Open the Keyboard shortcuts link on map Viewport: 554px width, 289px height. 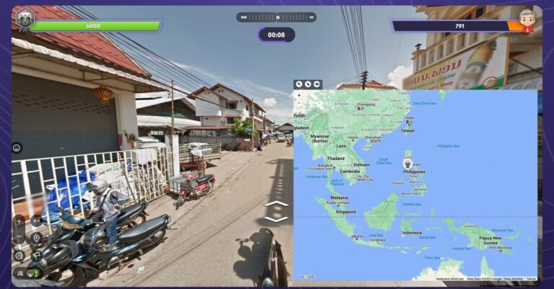[450, 278]
